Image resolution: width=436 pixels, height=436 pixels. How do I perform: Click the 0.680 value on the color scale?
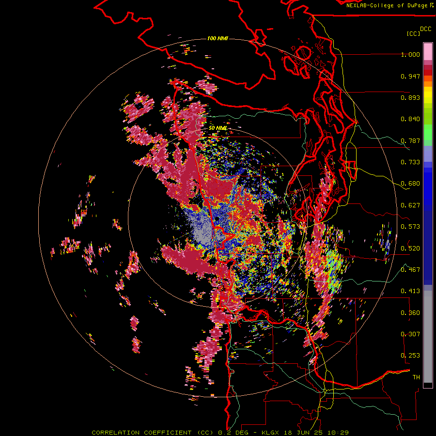pos(410,184)
